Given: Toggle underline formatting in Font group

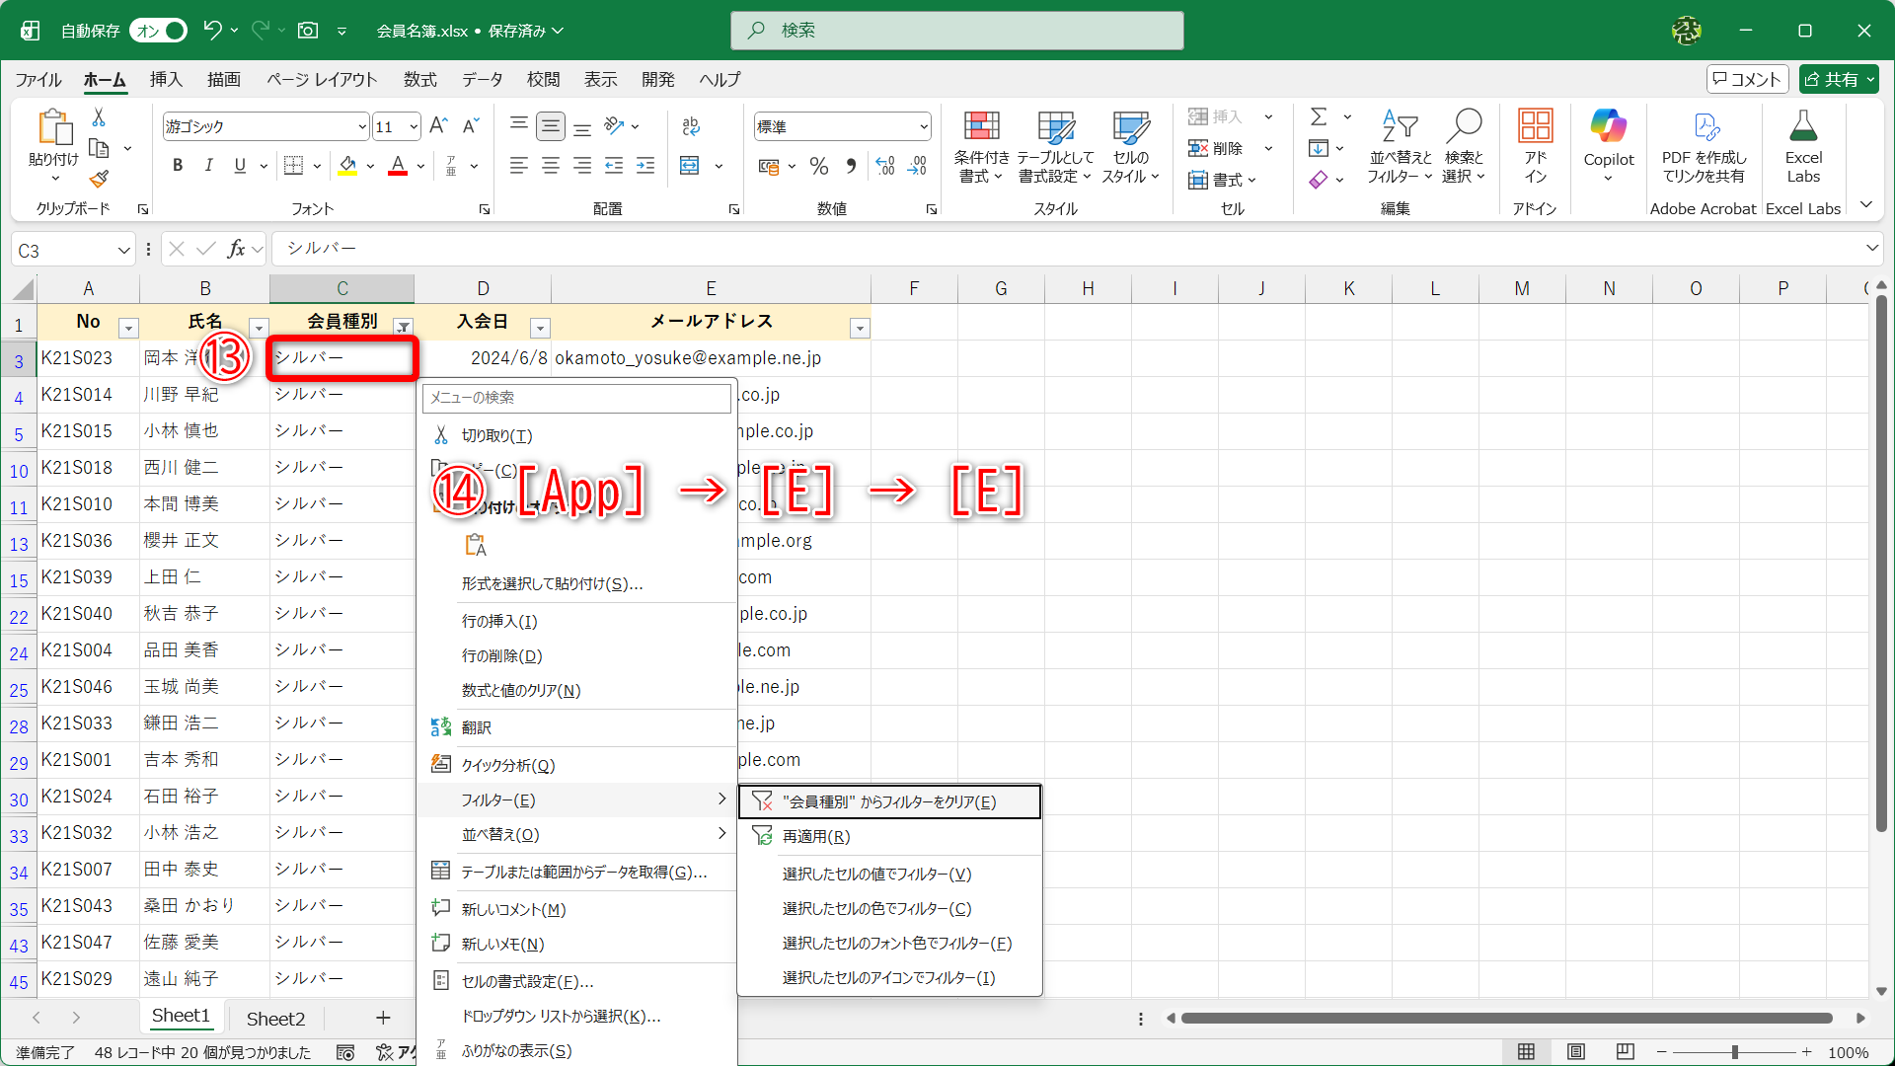Looking at the screenshot, I should click(239, 165).
